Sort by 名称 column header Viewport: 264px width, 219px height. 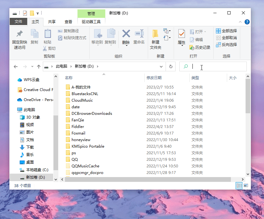click(69, 78)
